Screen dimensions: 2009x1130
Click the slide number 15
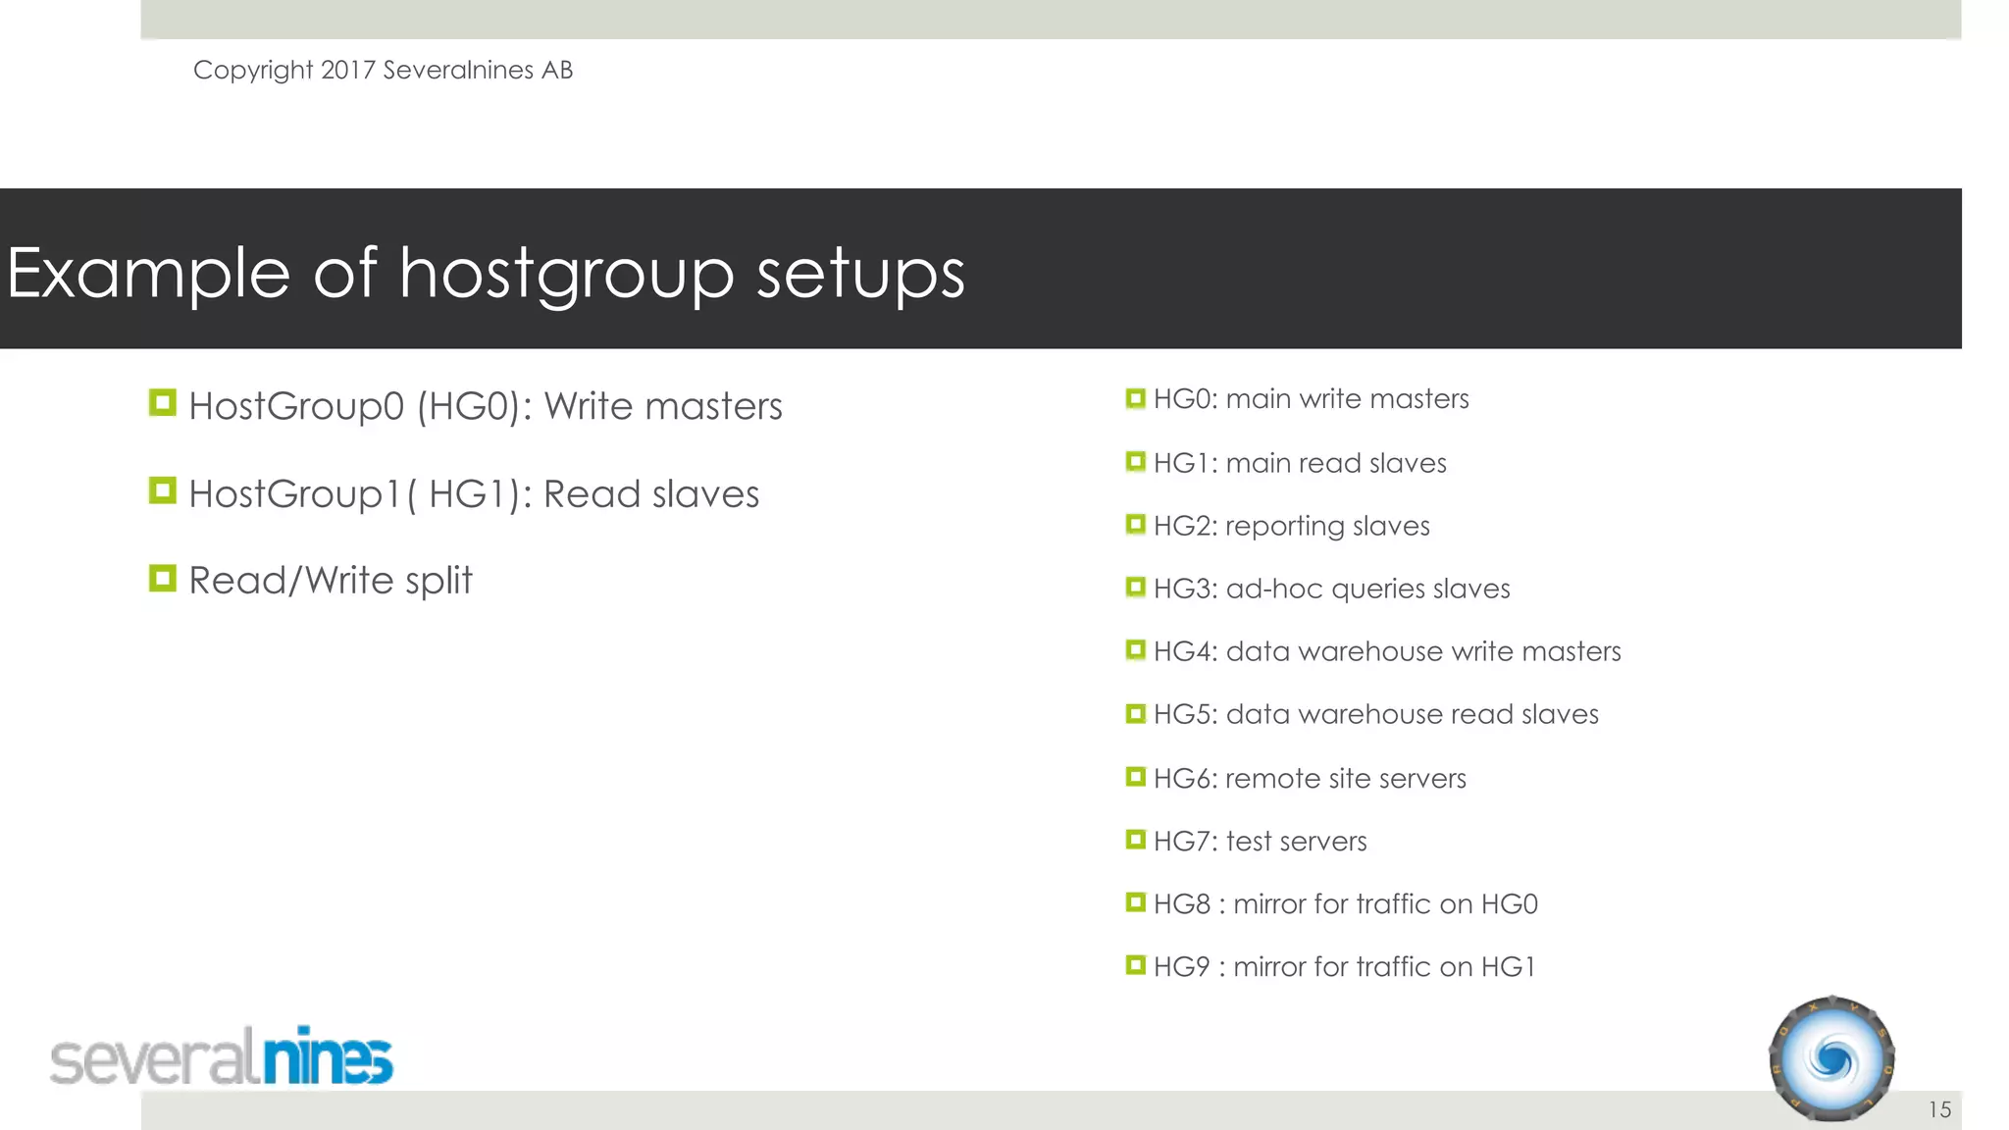(x=1939, y=1109)
